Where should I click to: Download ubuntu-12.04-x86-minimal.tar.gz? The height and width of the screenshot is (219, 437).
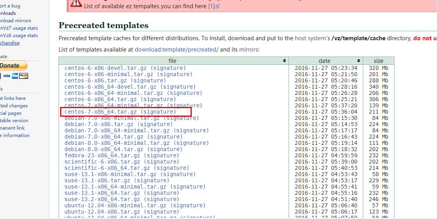coord(115,205)
